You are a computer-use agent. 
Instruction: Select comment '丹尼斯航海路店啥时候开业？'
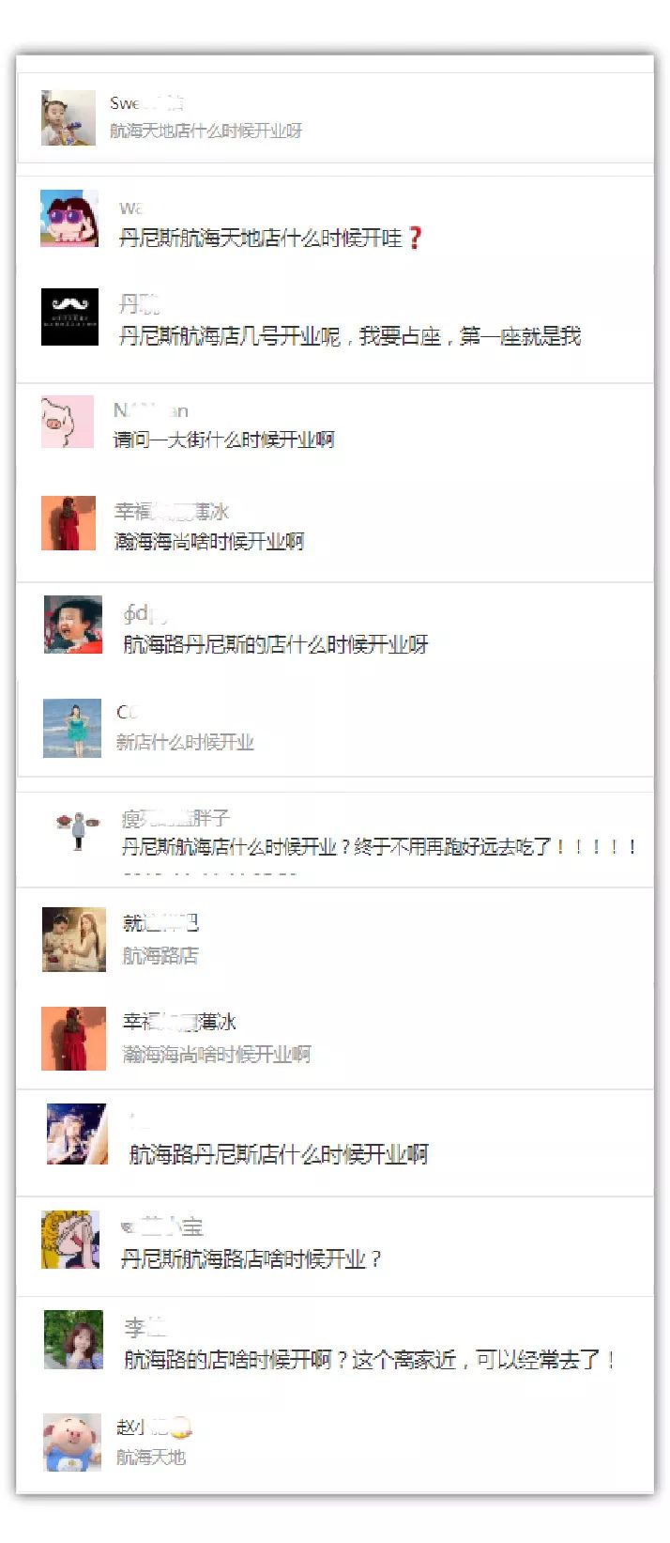251,1258
